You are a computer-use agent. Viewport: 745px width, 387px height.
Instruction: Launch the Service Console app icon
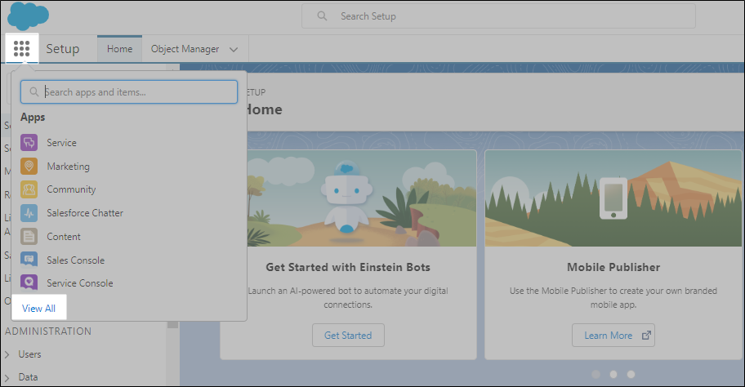tap(29, 283)
